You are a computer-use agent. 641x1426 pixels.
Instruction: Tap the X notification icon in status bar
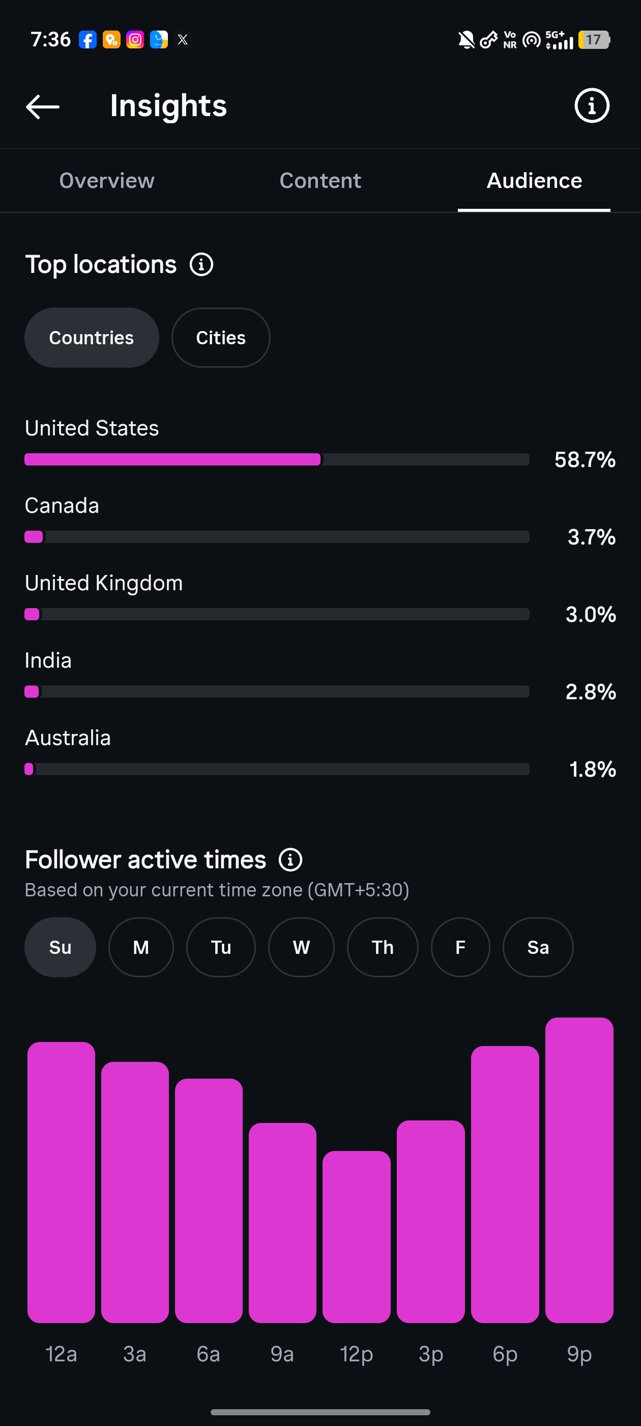[183, 40]
